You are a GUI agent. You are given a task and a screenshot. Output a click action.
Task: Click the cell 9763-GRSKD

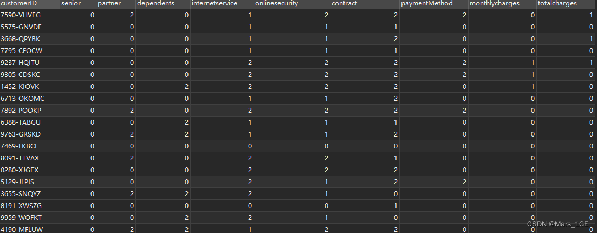point(30,134)
